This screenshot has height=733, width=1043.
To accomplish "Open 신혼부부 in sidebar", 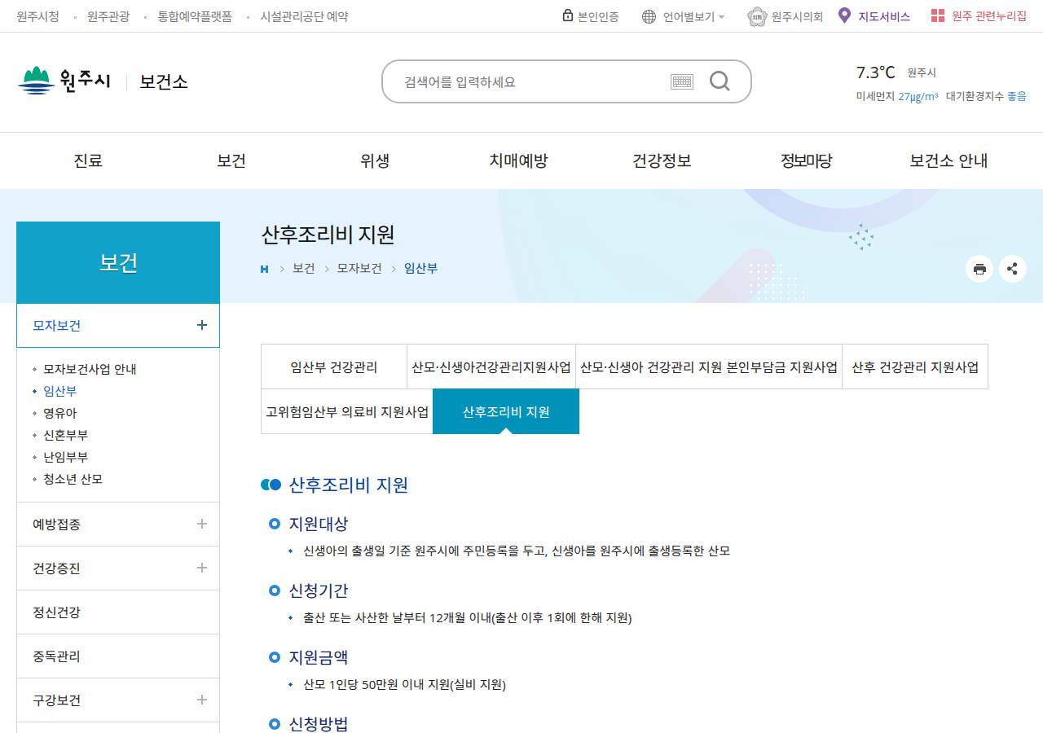I will pos(66,435).
